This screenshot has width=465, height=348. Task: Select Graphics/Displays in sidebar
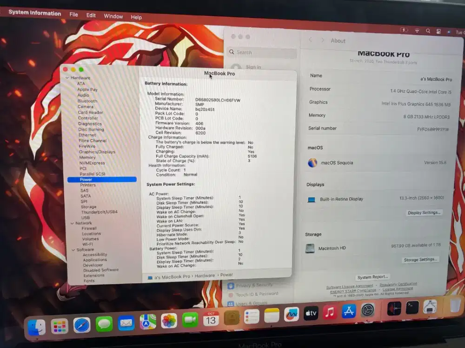pyautogui.click(x=97, y=152)
